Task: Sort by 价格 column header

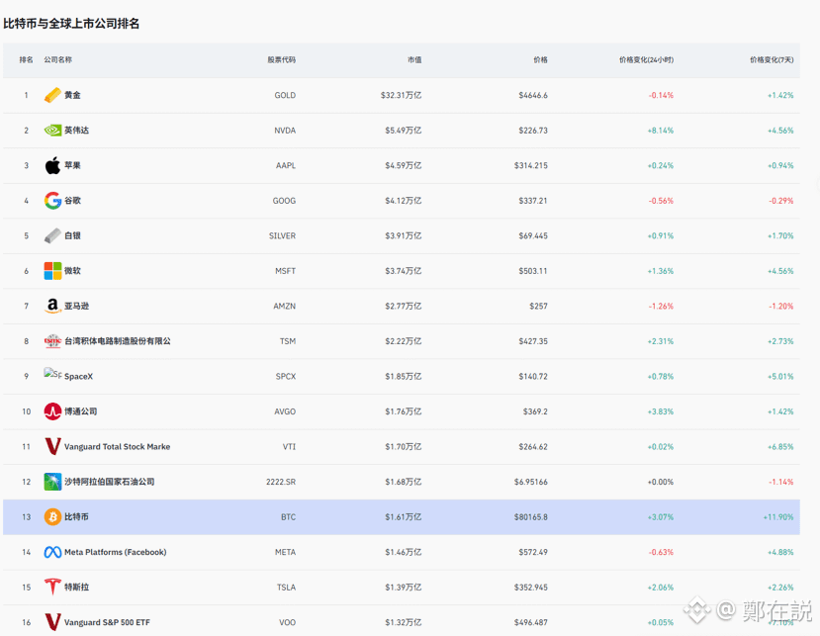Action: (540, 59)
